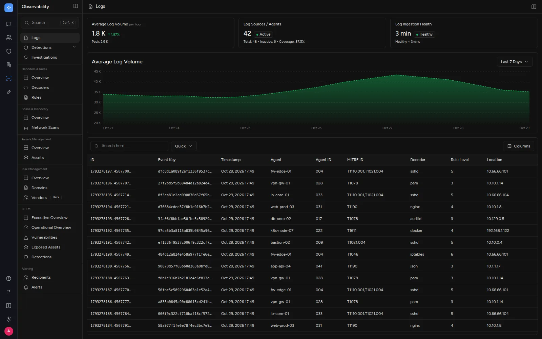Click agent bastion-02 cell
Viewport: 542px width, 339px height.
tap(280, 242)
